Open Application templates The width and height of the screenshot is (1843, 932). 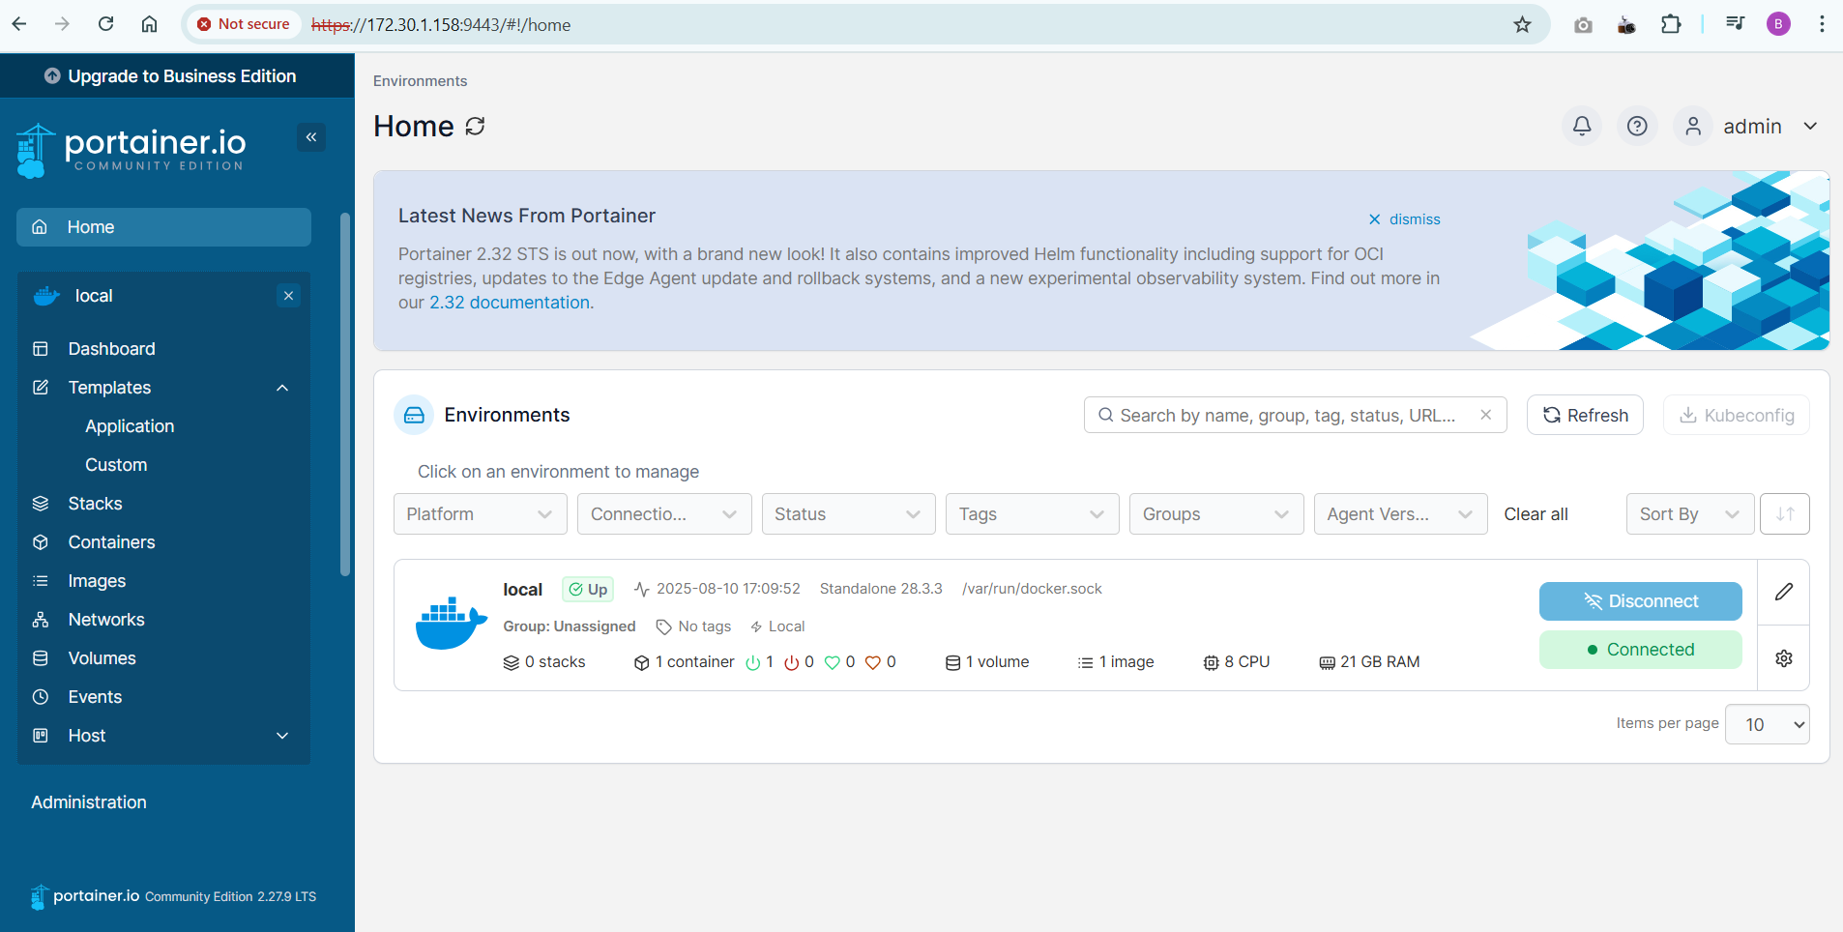pos(130,426)
